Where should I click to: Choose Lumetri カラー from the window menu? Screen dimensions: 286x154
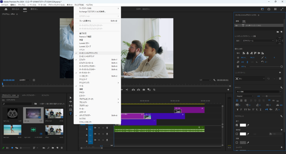coord(85,43)
